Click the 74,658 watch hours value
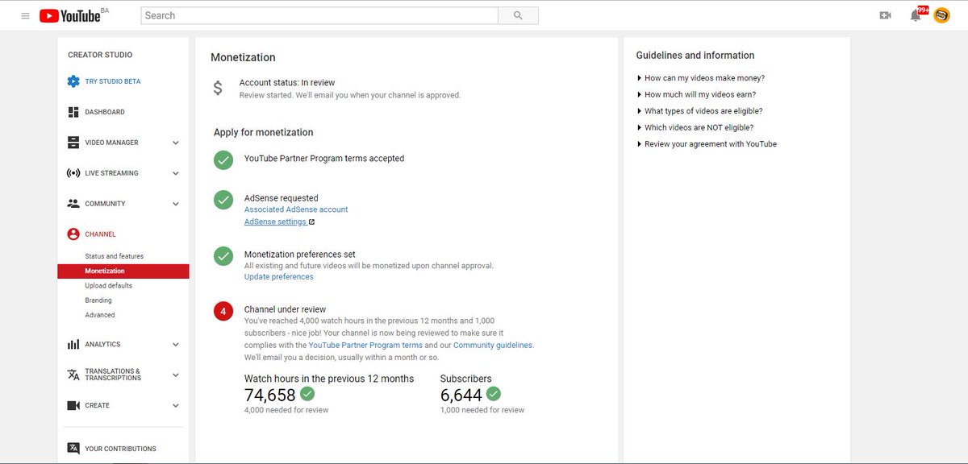968x464 pixels. point(270,395)
